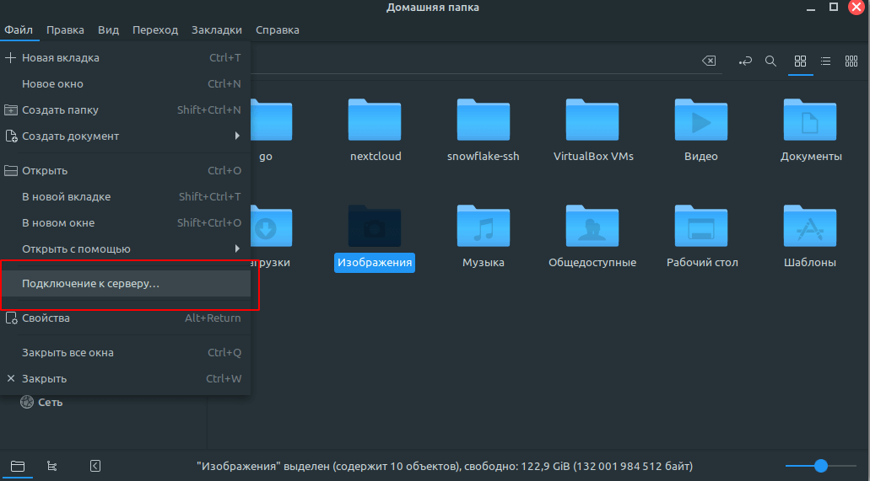Click the clear backspace icon in toolbar
This screenshot has width=870, height=481.
point(710,61)
